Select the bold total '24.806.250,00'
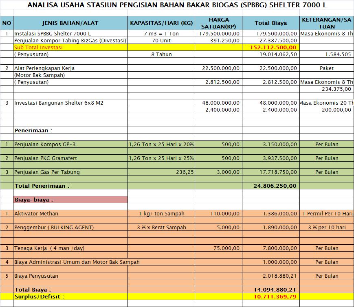The image size is (354, 307). (275, 186)
